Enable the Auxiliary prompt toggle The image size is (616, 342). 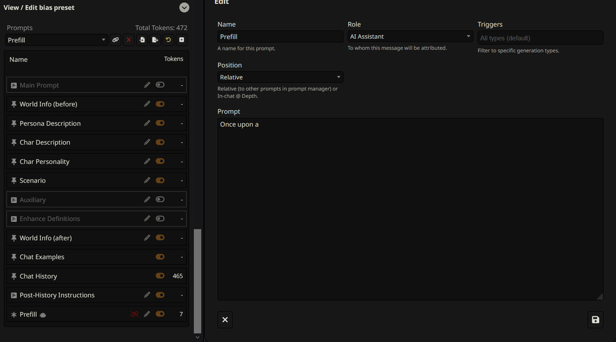click(160, 200)
